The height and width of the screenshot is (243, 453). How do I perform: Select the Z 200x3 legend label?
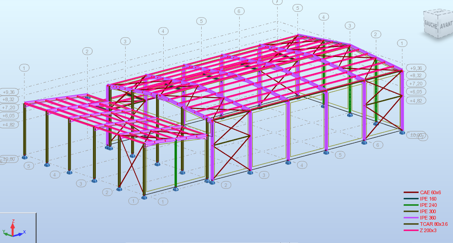[x=428, y=231]
